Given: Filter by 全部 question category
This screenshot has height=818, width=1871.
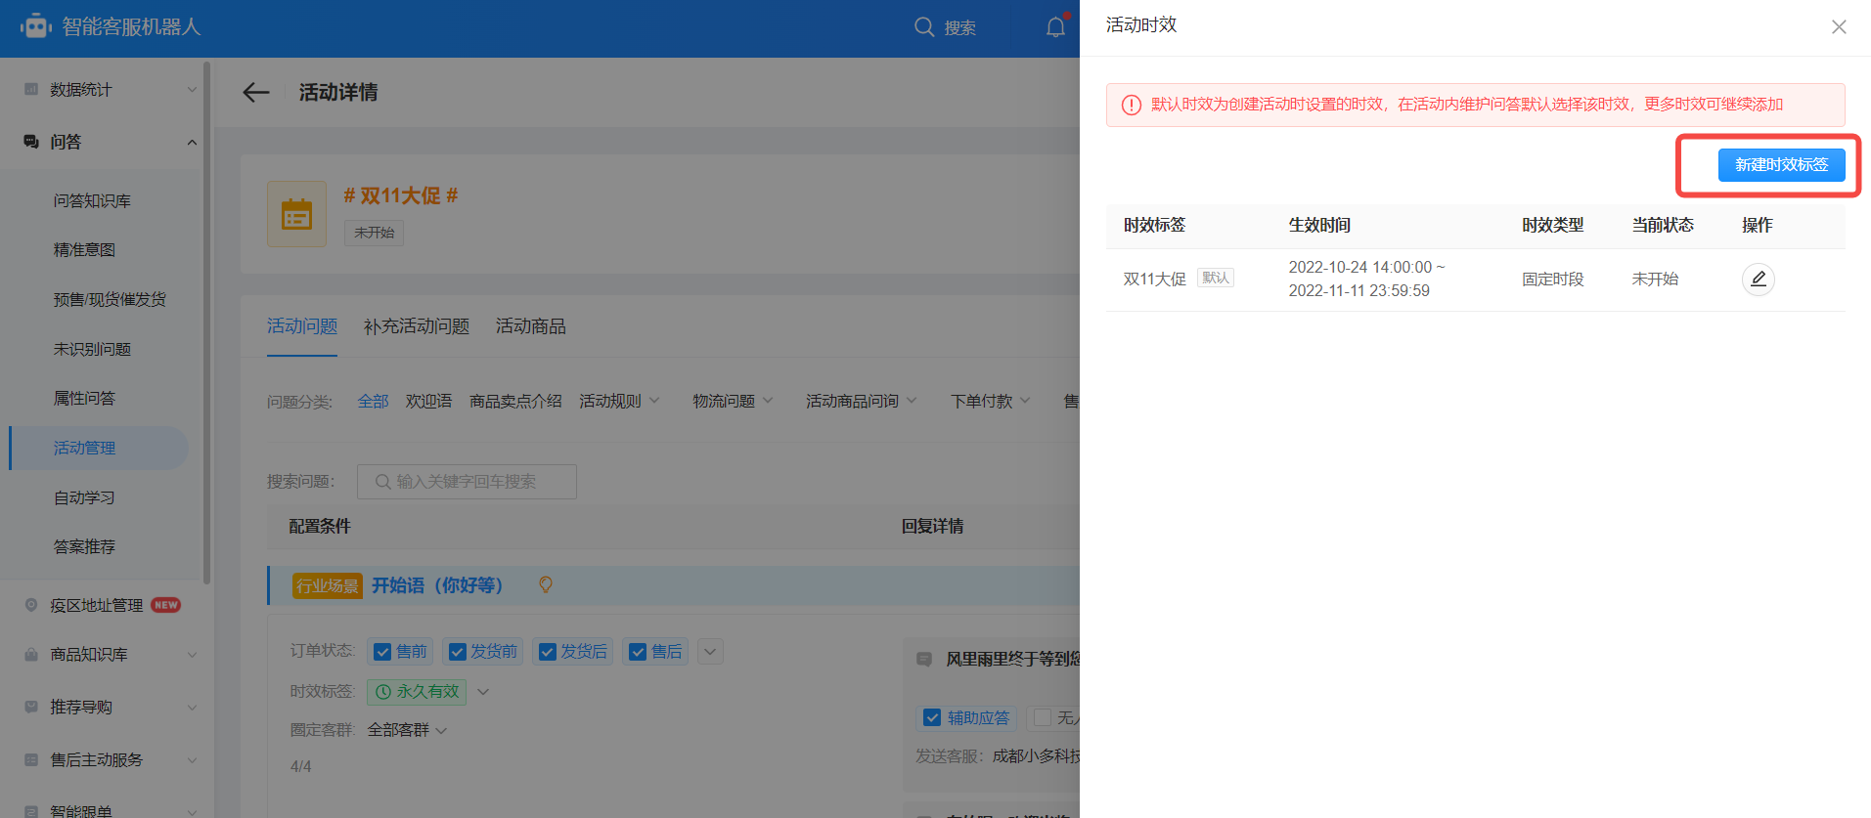Looking at the screenshot, I should coord(373,401).
